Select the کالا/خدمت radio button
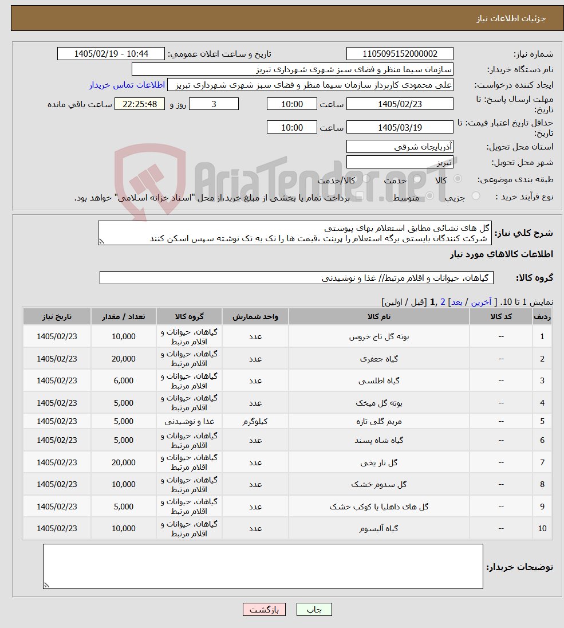564x628 pixels. pyautogui.click(x=366, y=179)
